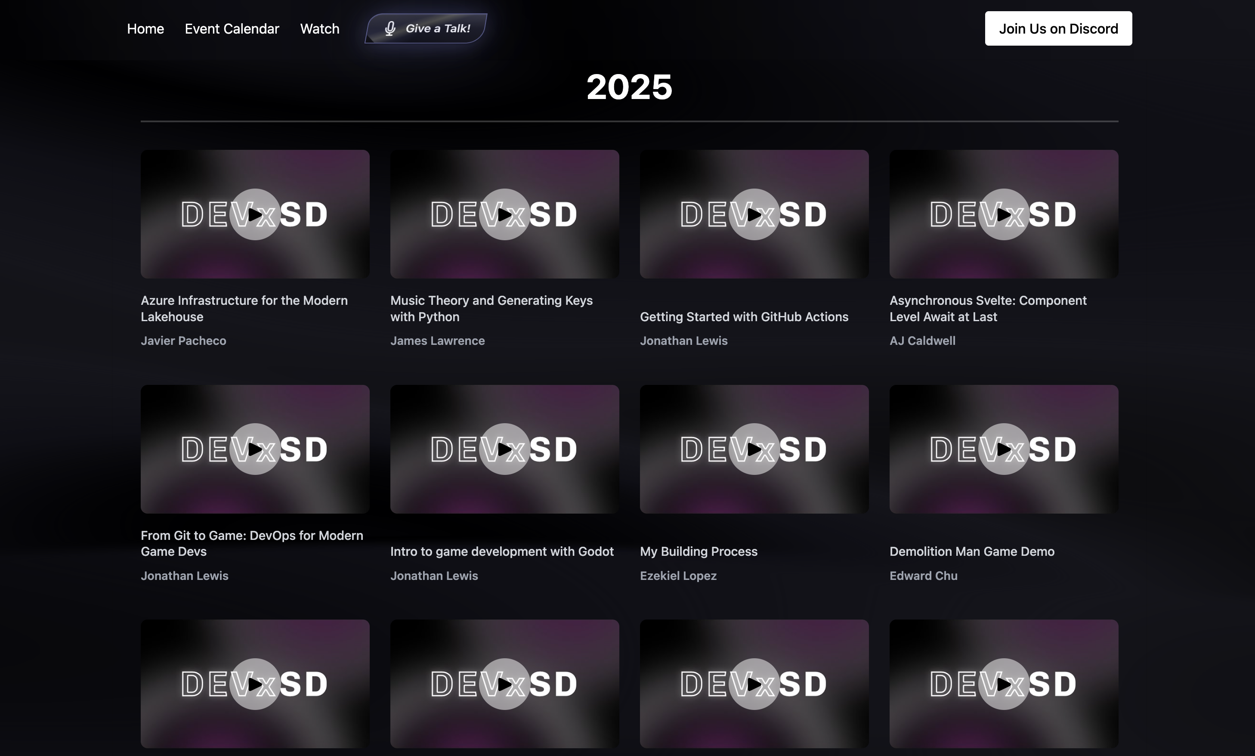1255x756 pixels.
Task: Play the Azure Infrastructure video
Action: [x=255, y=214]
